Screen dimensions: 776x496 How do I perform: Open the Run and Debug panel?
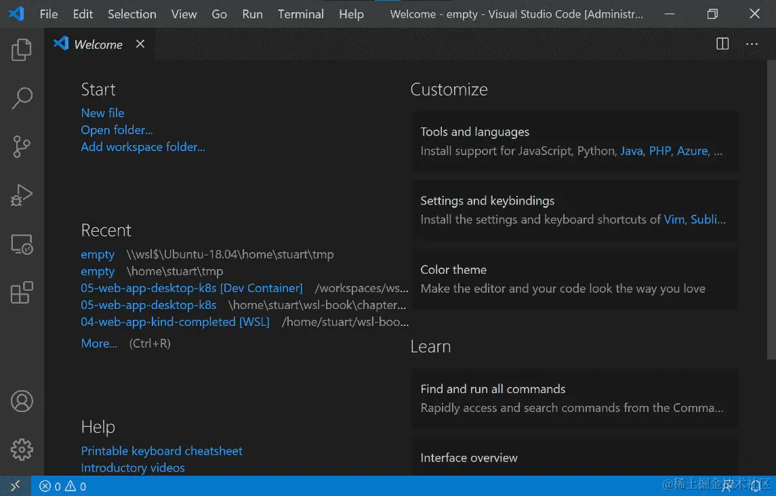point(21,195)
